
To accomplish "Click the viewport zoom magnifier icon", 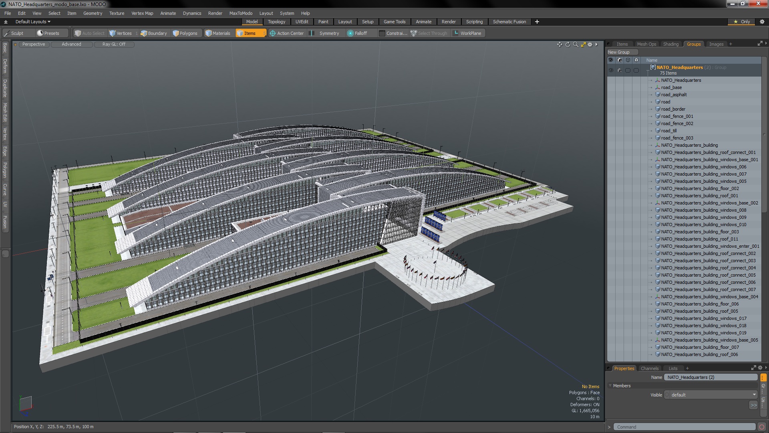I will [576, 45].
